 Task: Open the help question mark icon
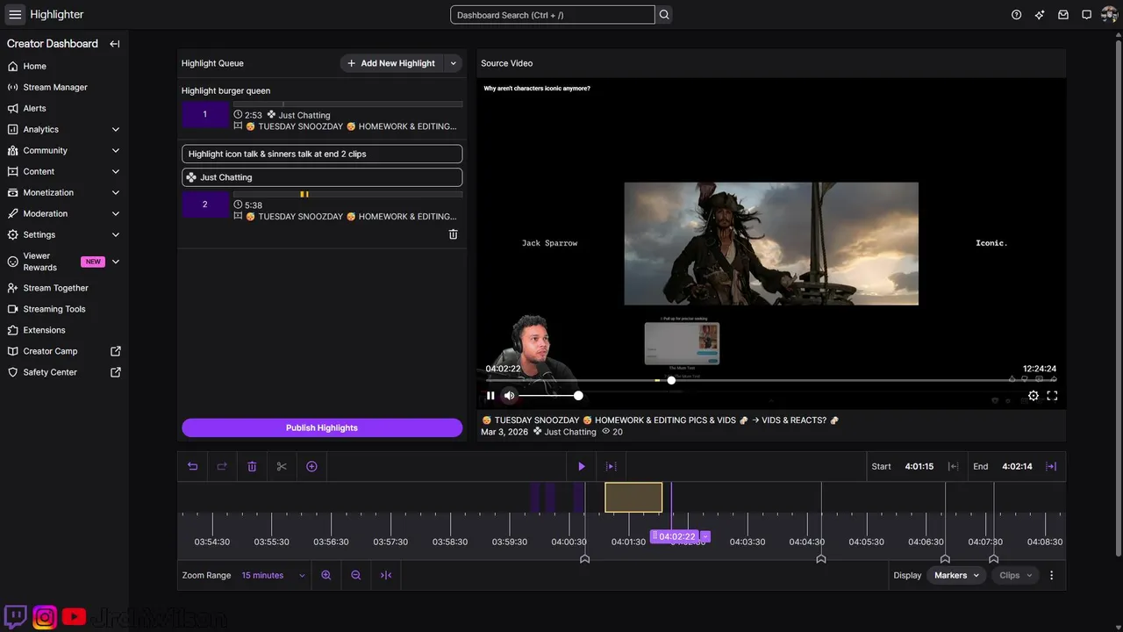point(1017,15)
